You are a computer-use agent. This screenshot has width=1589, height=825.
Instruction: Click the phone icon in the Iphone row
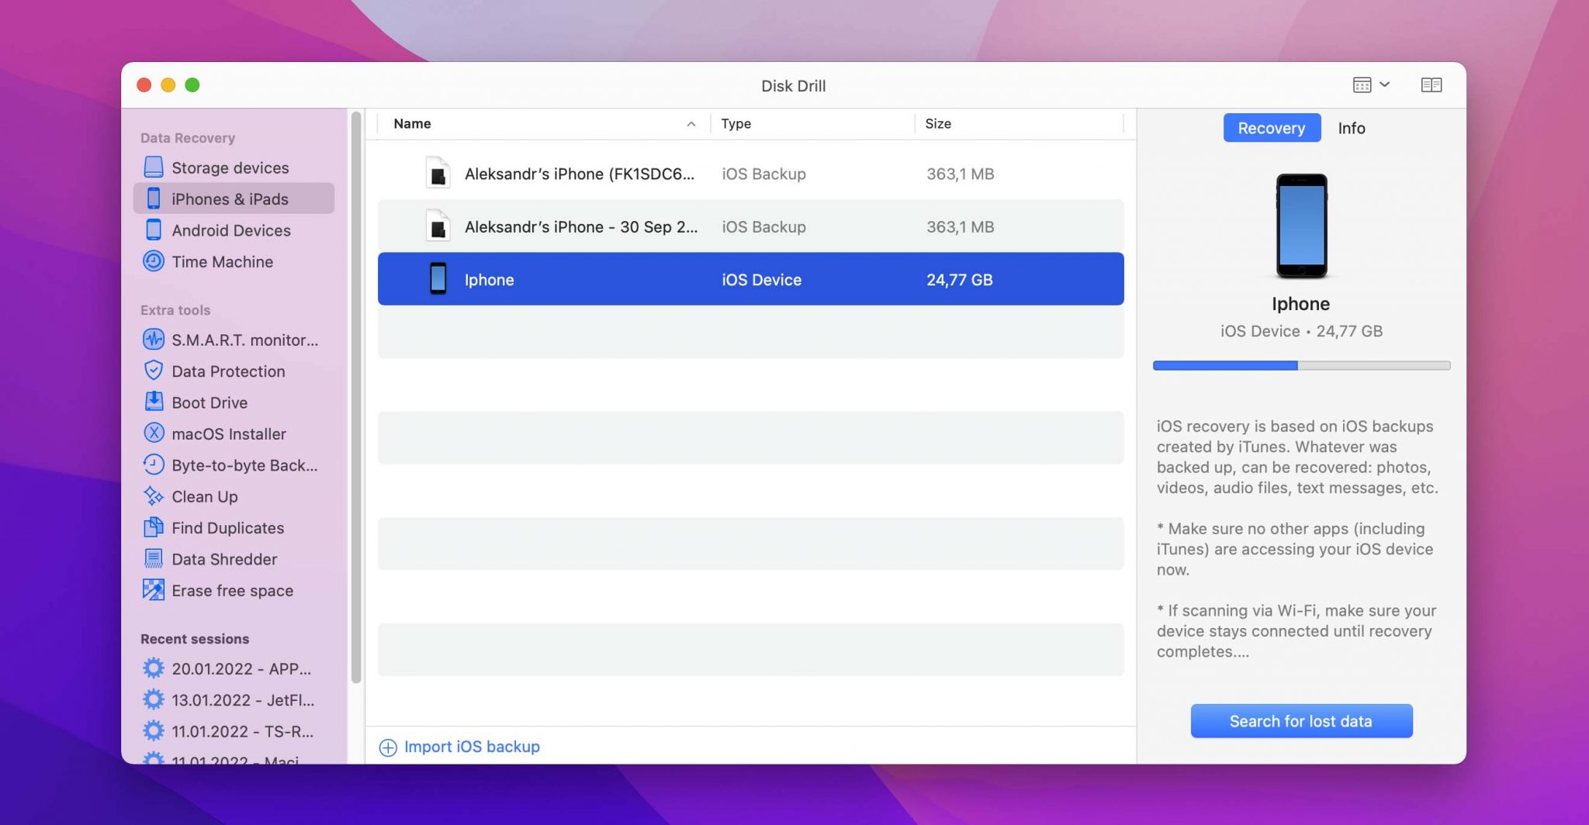coord(438,278)
